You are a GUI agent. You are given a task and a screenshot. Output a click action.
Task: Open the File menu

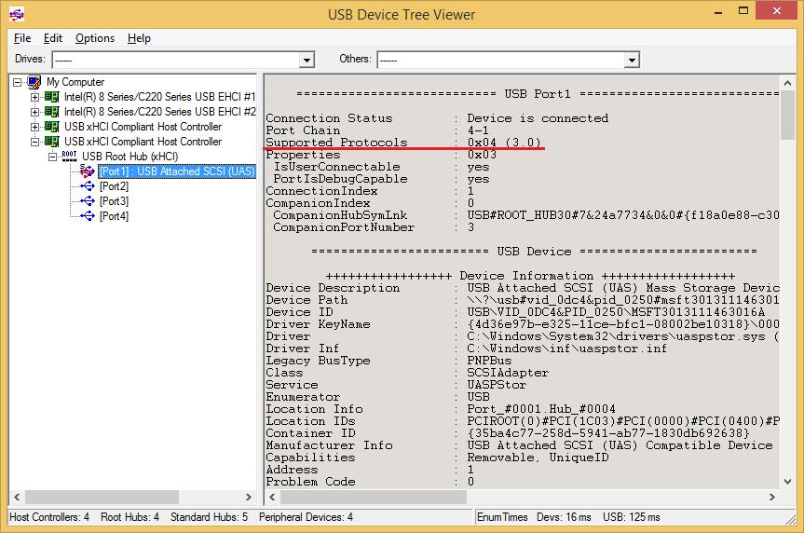pos(22,38)
